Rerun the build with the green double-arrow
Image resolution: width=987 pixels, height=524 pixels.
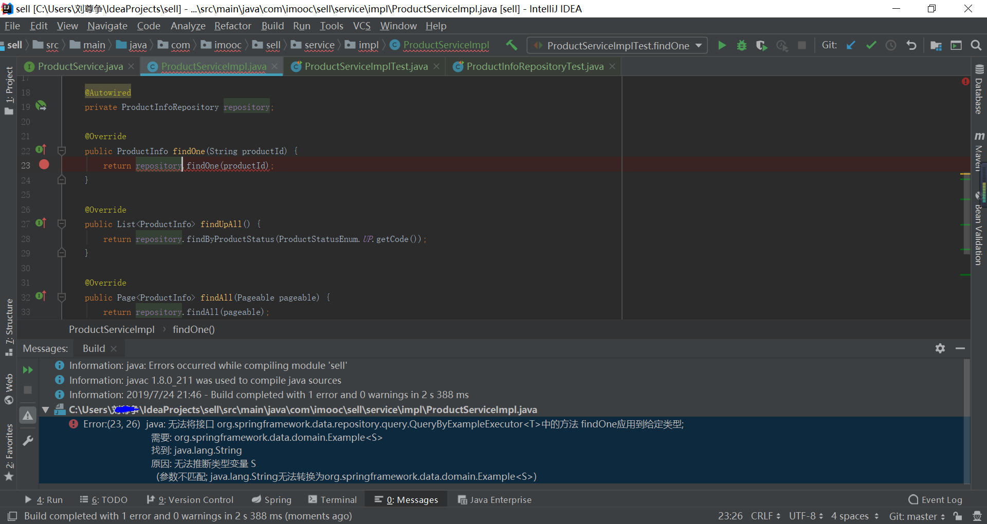pos(28,370)
